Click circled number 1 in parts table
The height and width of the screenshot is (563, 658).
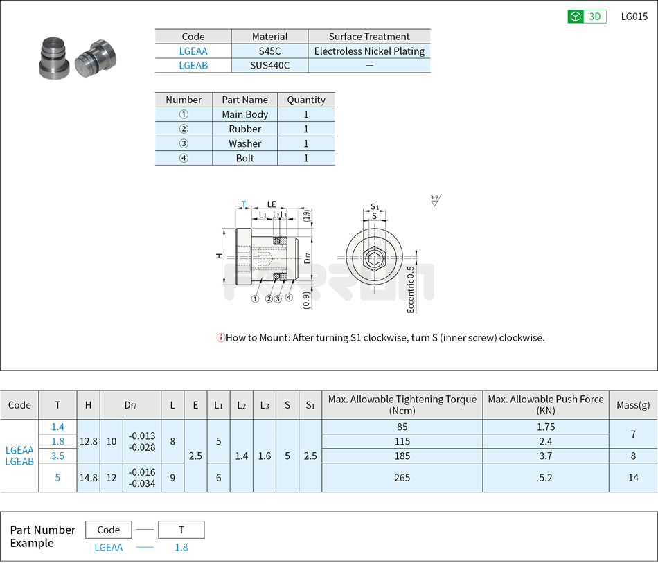click(184, 114)
